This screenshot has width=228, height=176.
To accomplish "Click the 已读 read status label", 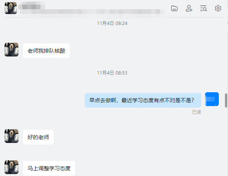I will (x=197, y=112).
